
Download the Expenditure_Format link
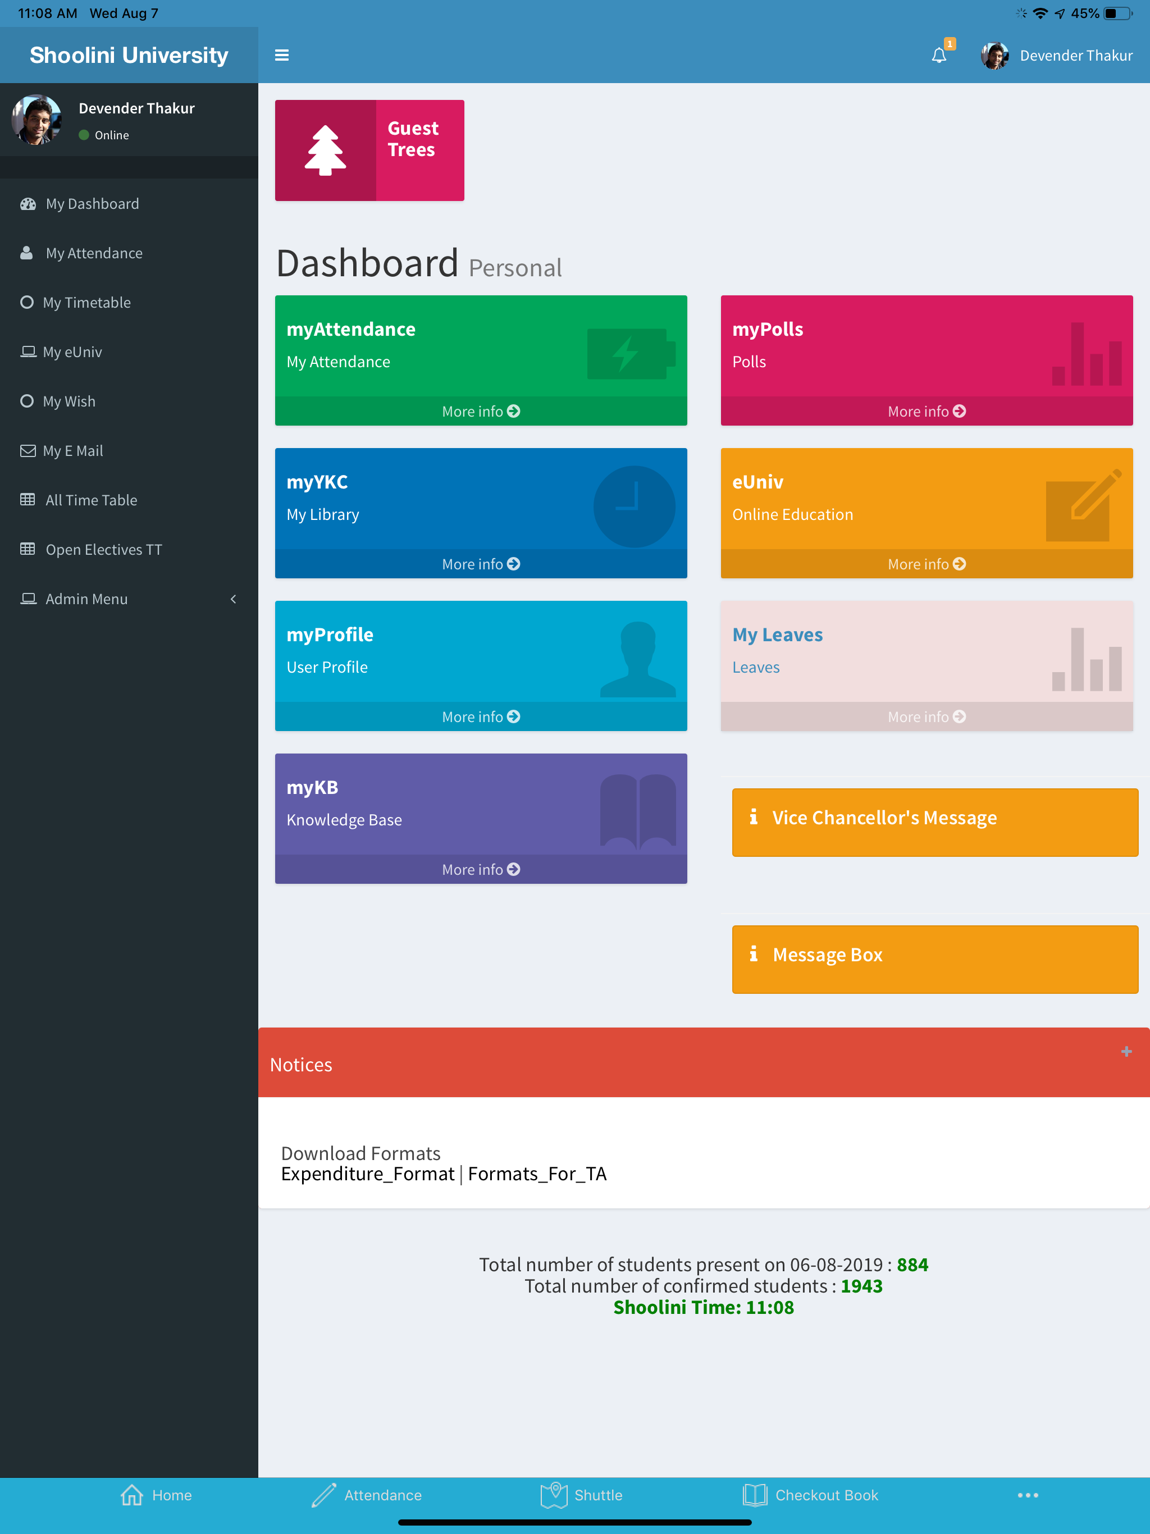click(x=368, y=1174)
